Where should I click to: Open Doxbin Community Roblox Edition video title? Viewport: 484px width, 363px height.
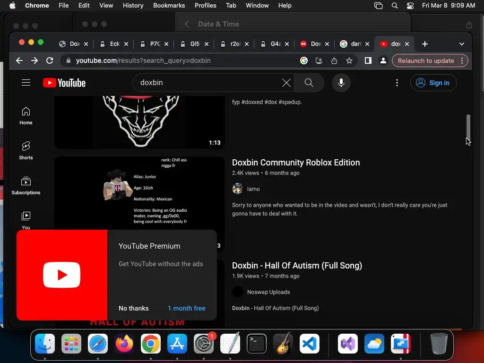[296, 163]
